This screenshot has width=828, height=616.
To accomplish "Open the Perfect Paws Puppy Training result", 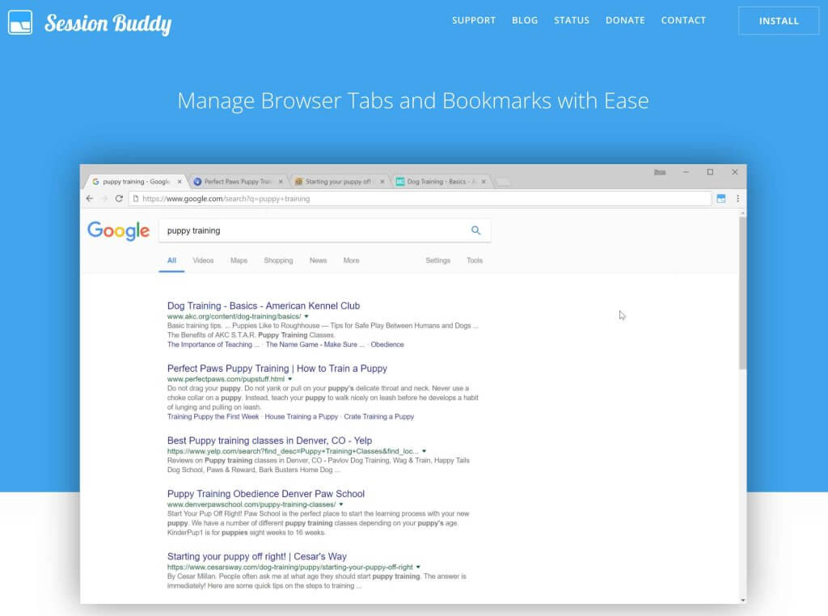I will tap(277, 369).
